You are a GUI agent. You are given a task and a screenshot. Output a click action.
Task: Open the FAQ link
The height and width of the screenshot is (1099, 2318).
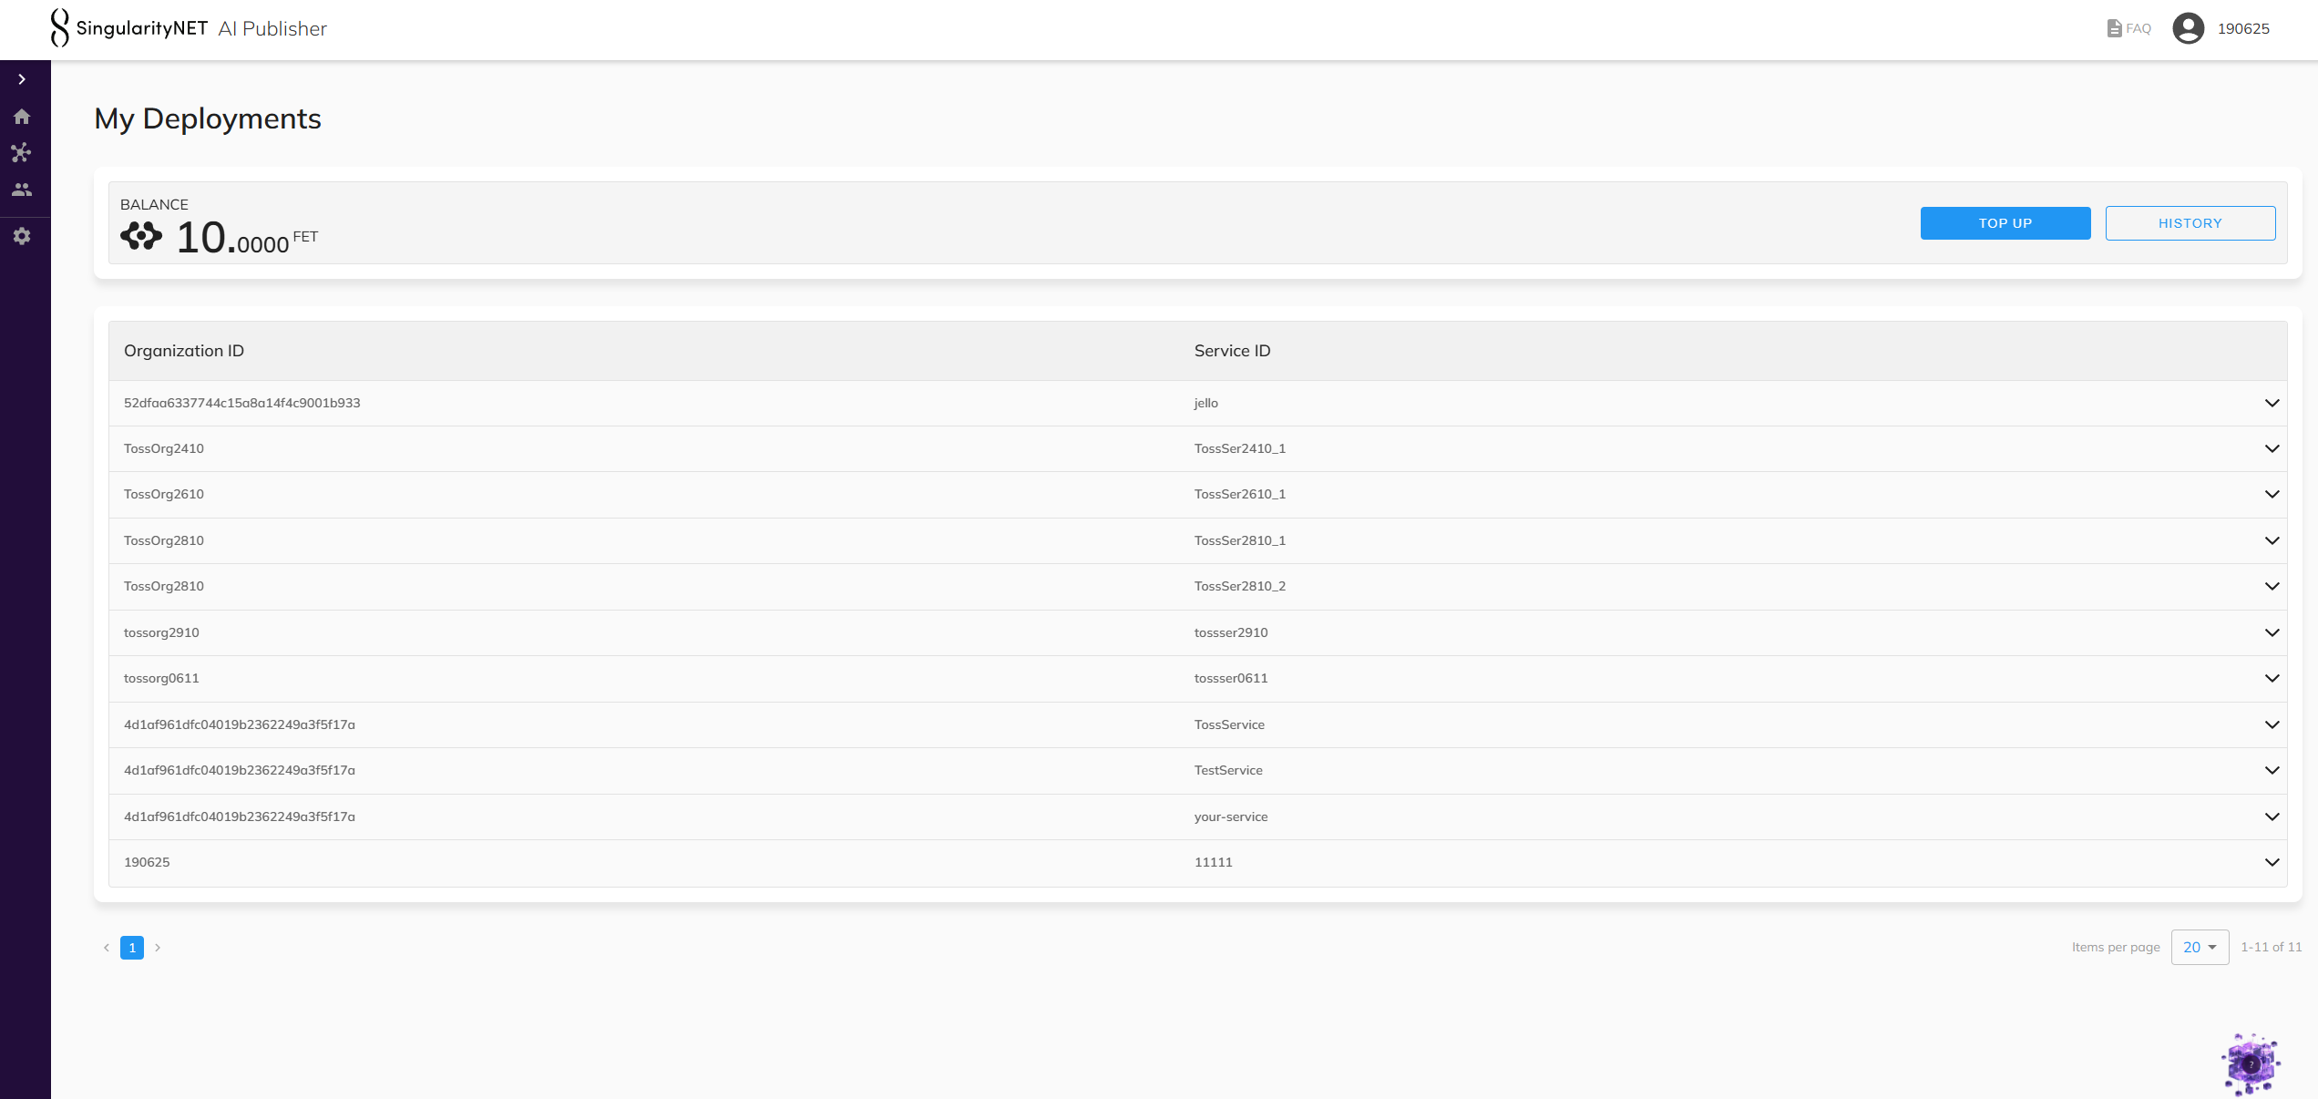pyautogui.click(x=2136, y=28)
